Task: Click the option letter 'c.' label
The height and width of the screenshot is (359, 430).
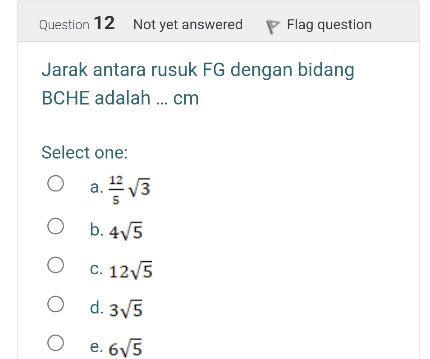Action: coord(96,268)
